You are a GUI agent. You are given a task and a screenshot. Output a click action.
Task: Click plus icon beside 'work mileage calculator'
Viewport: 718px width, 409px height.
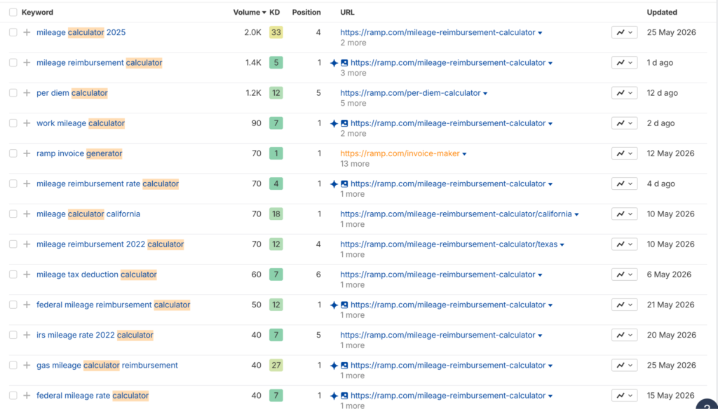27,123
